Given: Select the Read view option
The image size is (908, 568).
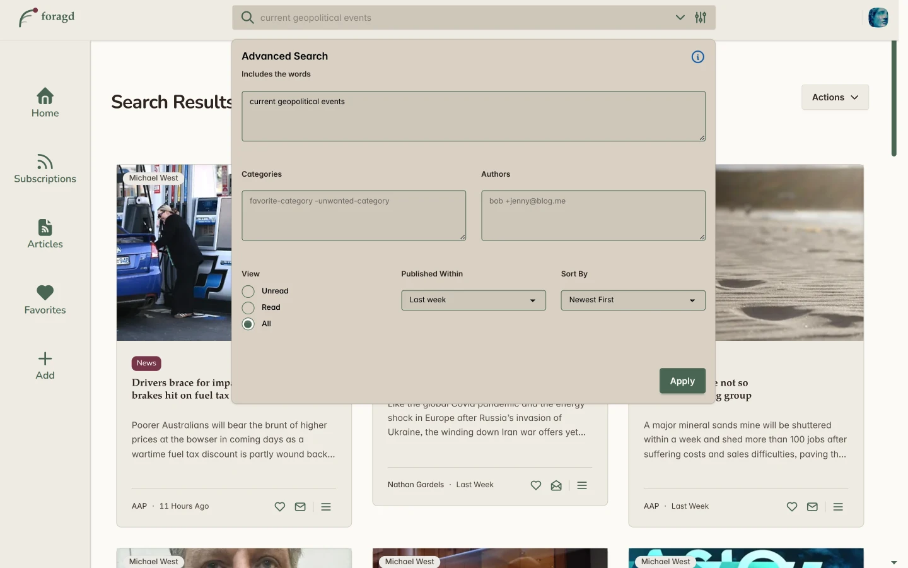Looking at the screenshot, I should pos(248,308).
